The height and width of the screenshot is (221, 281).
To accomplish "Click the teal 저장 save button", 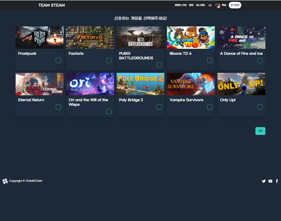I will click(260, 131).
